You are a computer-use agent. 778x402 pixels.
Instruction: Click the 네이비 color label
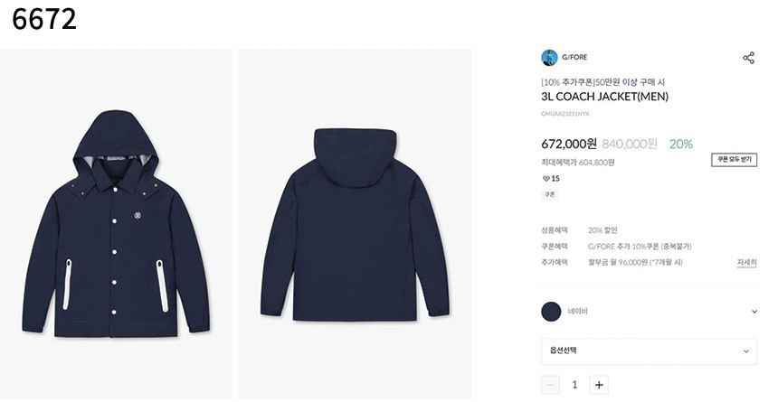577,312
